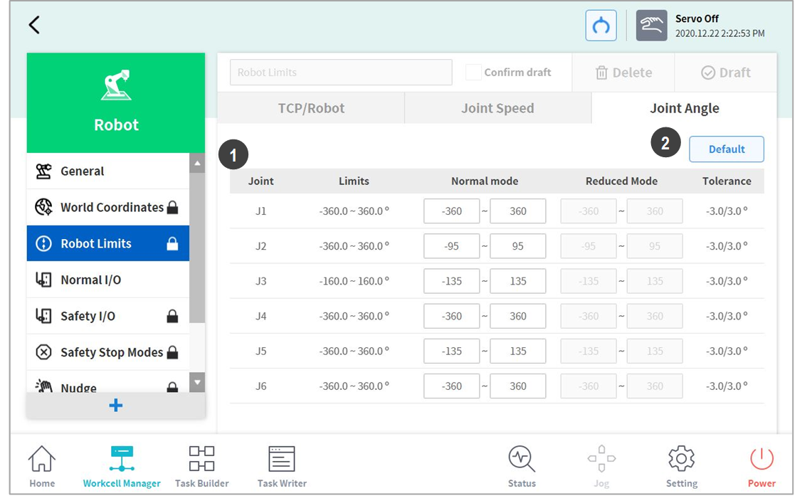Click the blue robot refresh icon
Image resolution: width=807 pixels, height=503 pixels.
click(x=601, y=26)
